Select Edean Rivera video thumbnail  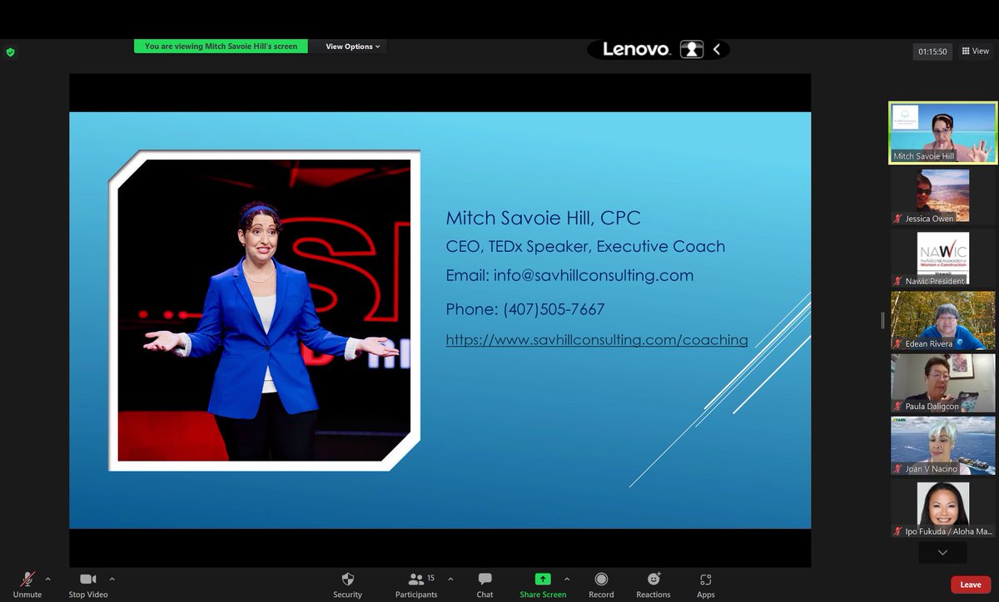pyautogui.click(x=942, y=320)
